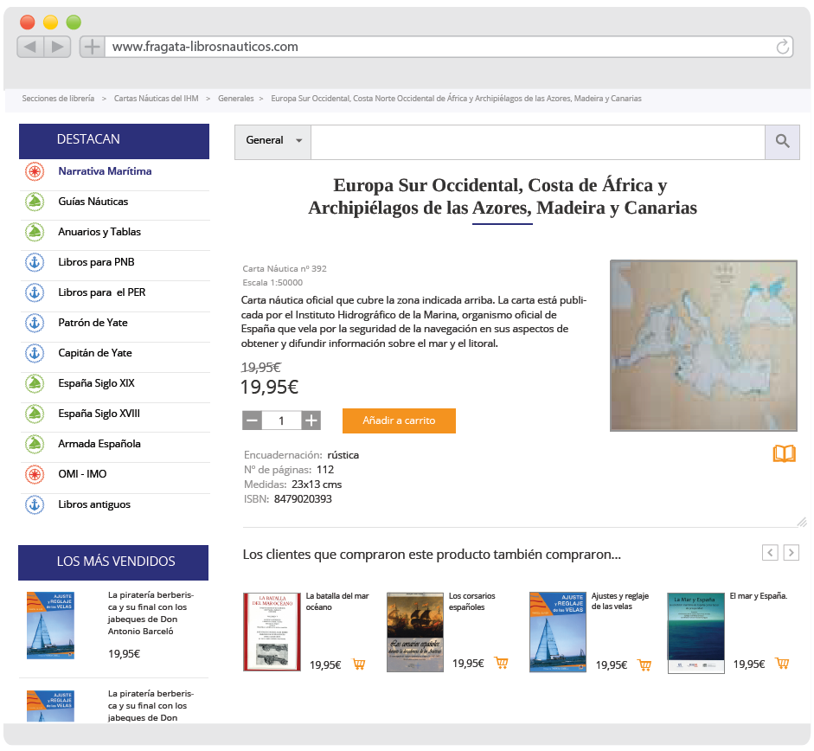The width and height of the screenshot is (814, 751).
Task: Open Narrativa Marítima category
Action: coord(105,171)
